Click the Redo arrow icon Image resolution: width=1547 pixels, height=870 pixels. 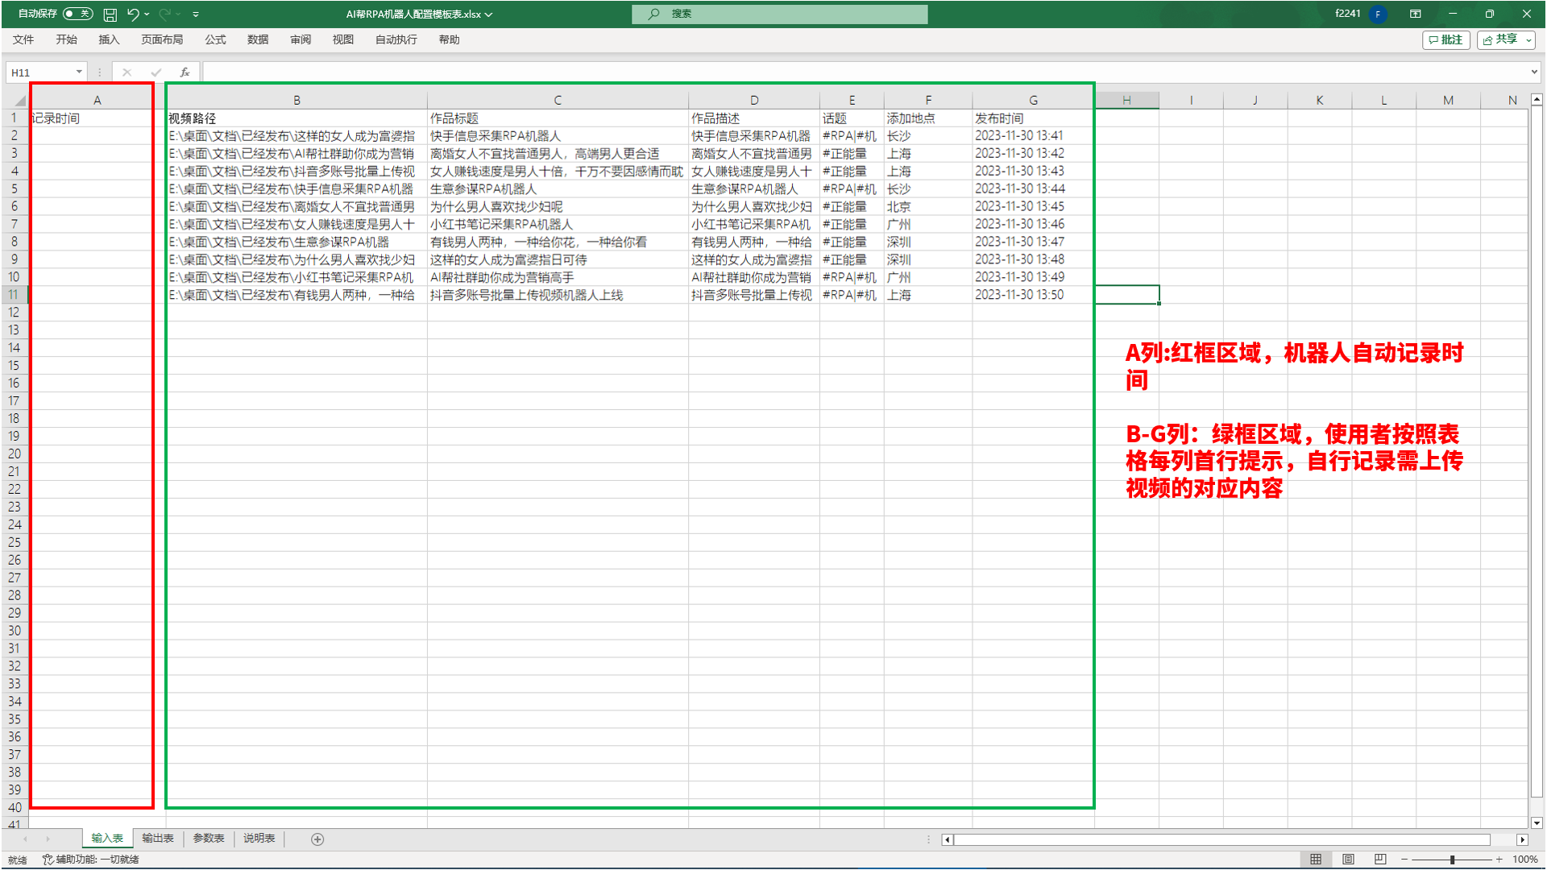[x=165, y=14]
